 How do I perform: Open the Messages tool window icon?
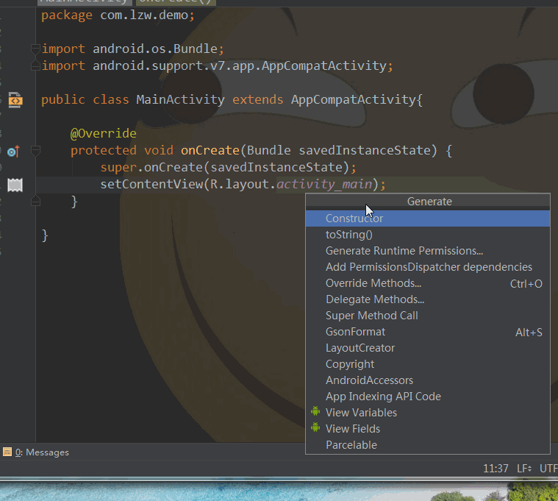click(7, 452)
